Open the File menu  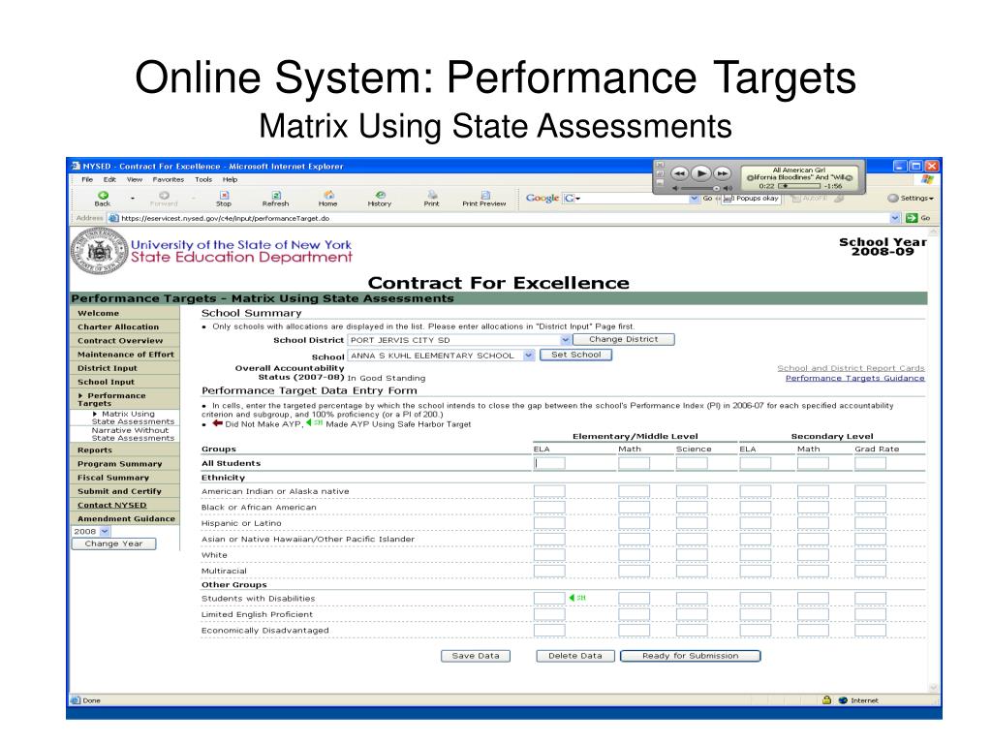87,179
